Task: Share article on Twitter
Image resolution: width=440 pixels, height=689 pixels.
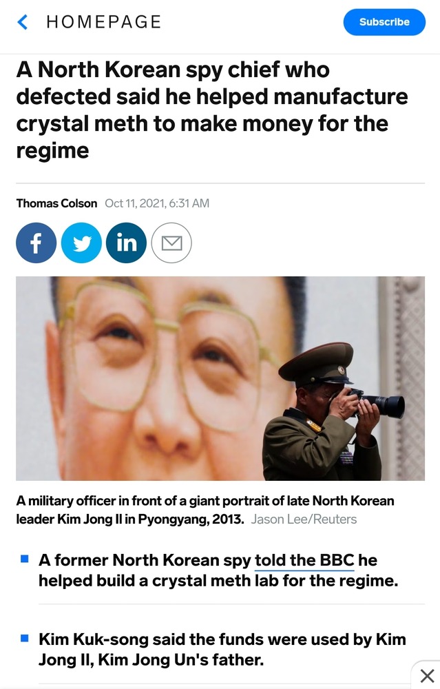Action: [x=81, y=243]
